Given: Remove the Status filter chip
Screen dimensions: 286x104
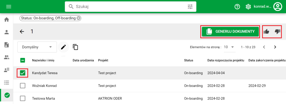Looking at the screenshot, I should 78,18.
